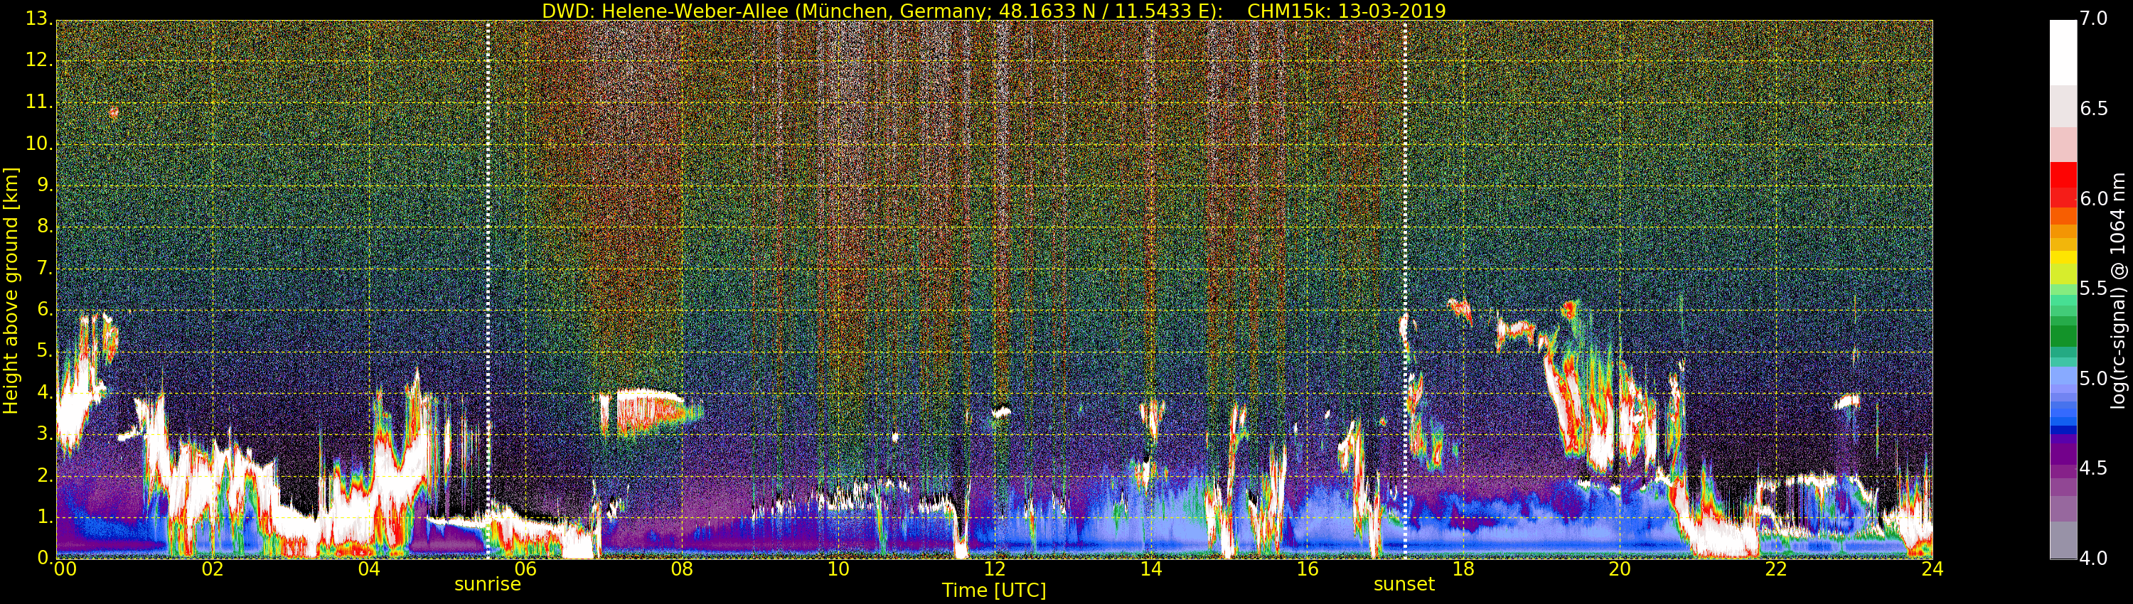The image size is (2133, 604).
Task: Click the 'sunset' label below the axis
Action: coord(1404,584)
